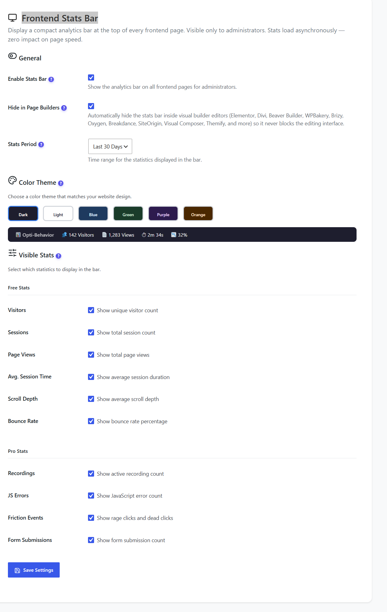Select the Green color theme
The height and width of the screenshot is (612, 387).
click(128, 213)
